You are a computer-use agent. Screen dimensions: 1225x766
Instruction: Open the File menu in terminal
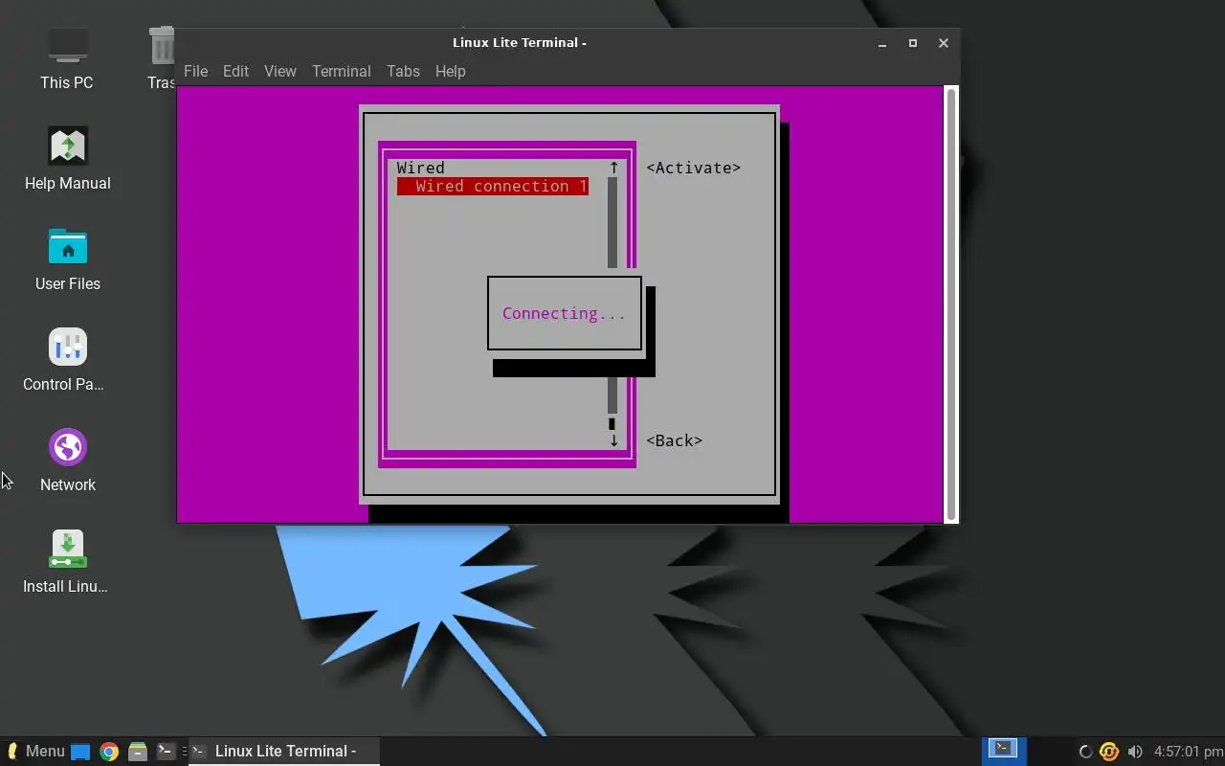point(195,71)
